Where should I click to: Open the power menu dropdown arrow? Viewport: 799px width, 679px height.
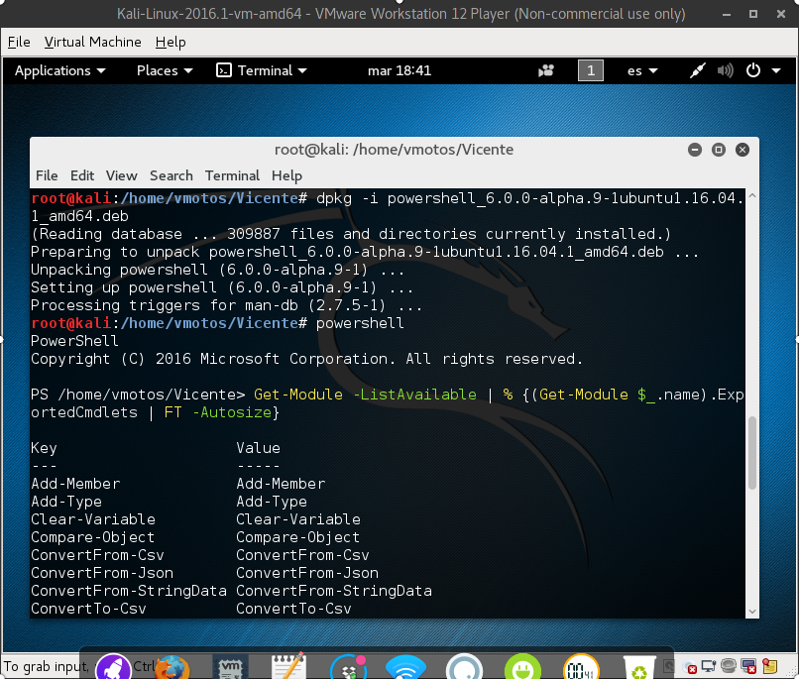tap(776, 70)
